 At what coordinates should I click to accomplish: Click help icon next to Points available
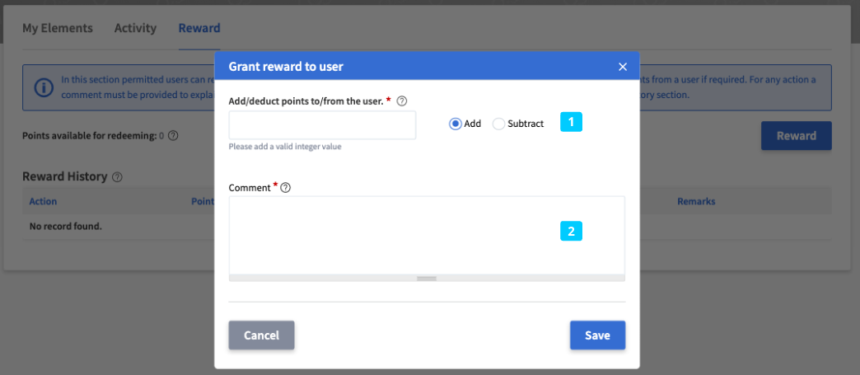click(173, 136)
